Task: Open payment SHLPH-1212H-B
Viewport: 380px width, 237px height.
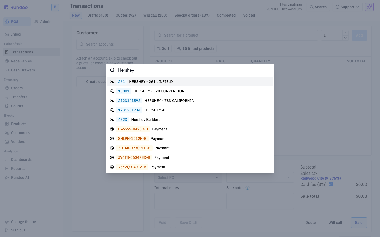Action: coord(190,139)
